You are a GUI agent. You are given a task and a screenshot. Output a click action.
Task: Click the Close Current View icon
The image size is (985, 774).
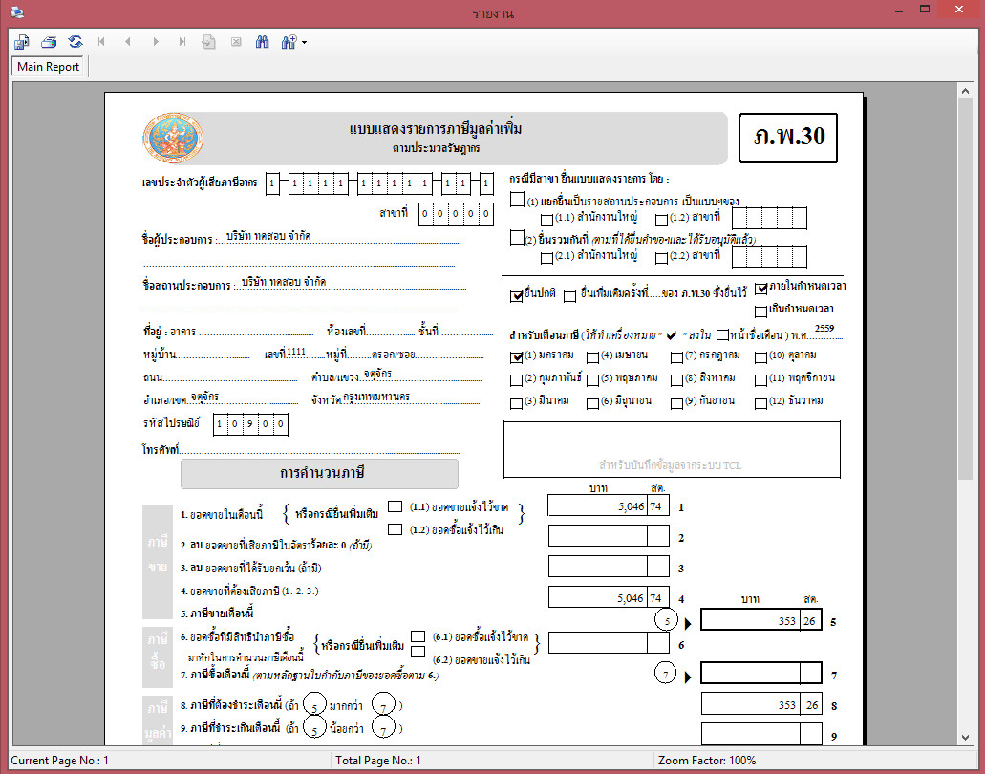tap(236, 42)
